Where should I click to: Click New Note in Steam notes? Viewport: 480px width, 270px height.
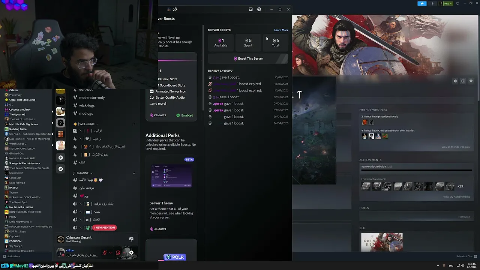[464, 217]
